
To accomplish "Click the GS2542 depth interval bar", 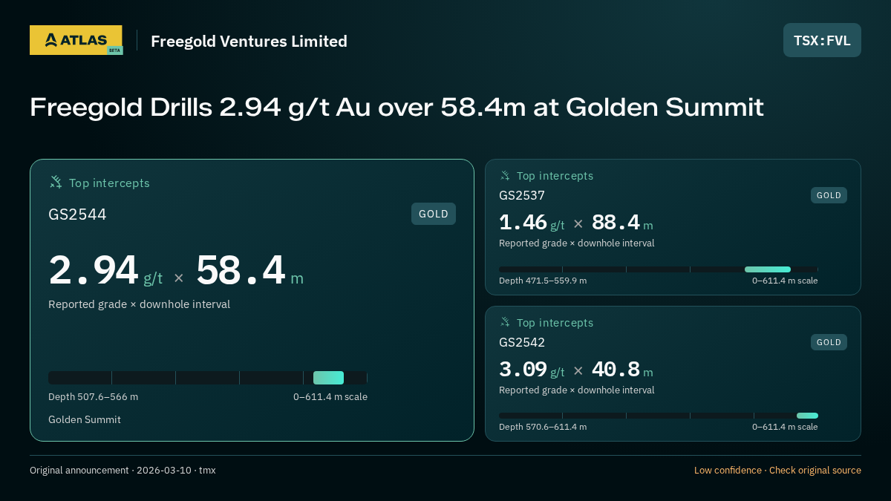I will click(x=659, y=416).
